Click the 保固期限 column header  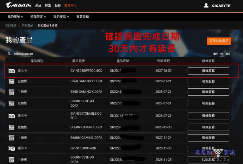pyautogui.click(x=163, y=61)
